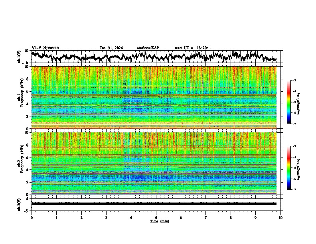Click the ch.2 'Frequency (kHz)' axis label
Screen dimensions: 316x244
(x=22, y=159)
